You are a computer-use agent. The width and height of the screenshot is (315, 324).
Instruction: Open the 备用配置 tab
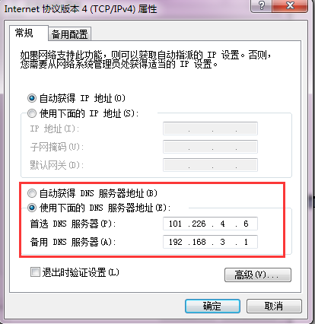pyautogui.click(x=69, y=34)
